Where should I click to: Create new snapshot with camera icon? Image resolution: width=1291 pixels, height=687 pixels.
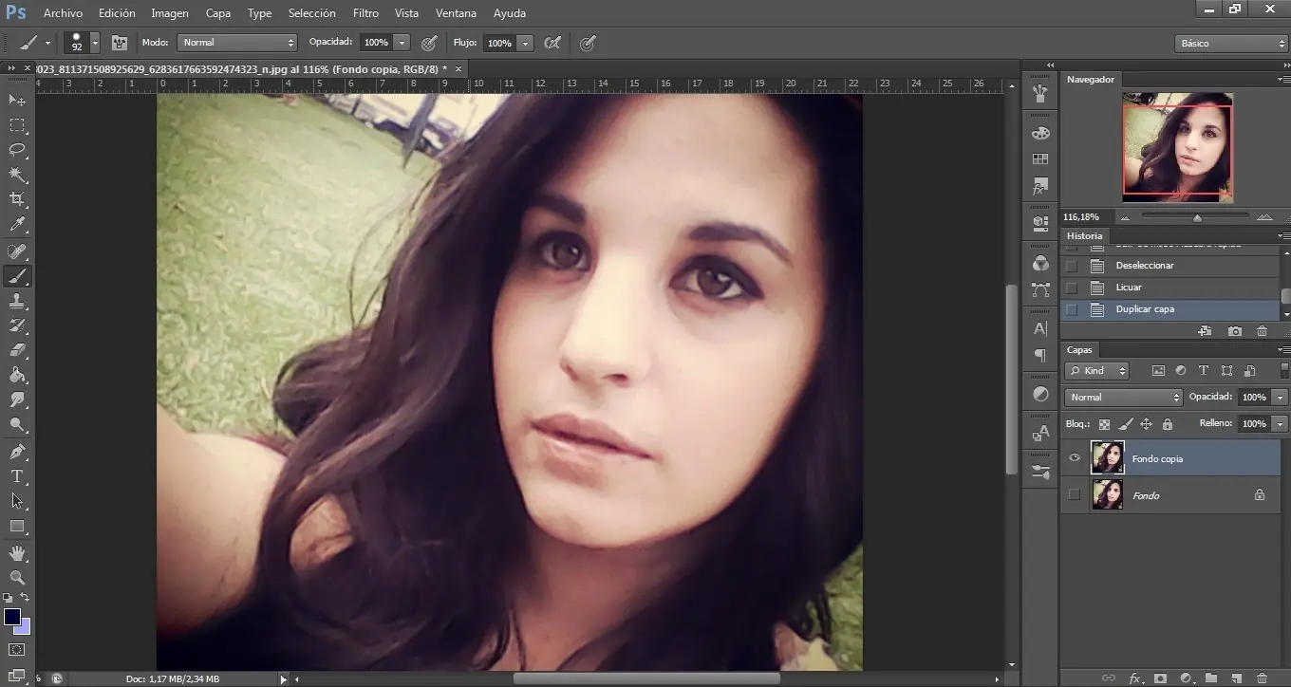tap(1234, 331)
